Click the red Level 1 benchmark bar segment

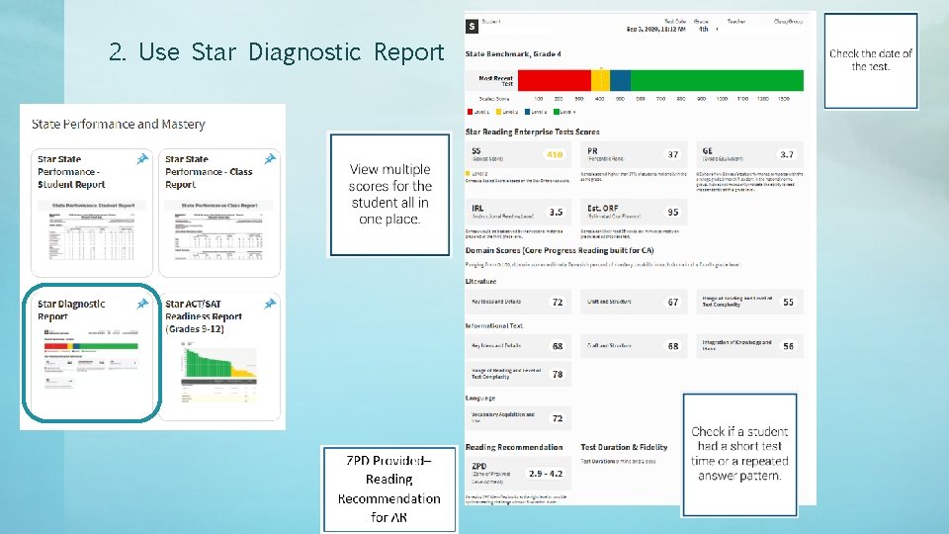pyautogui.click(x=555, y=80)
